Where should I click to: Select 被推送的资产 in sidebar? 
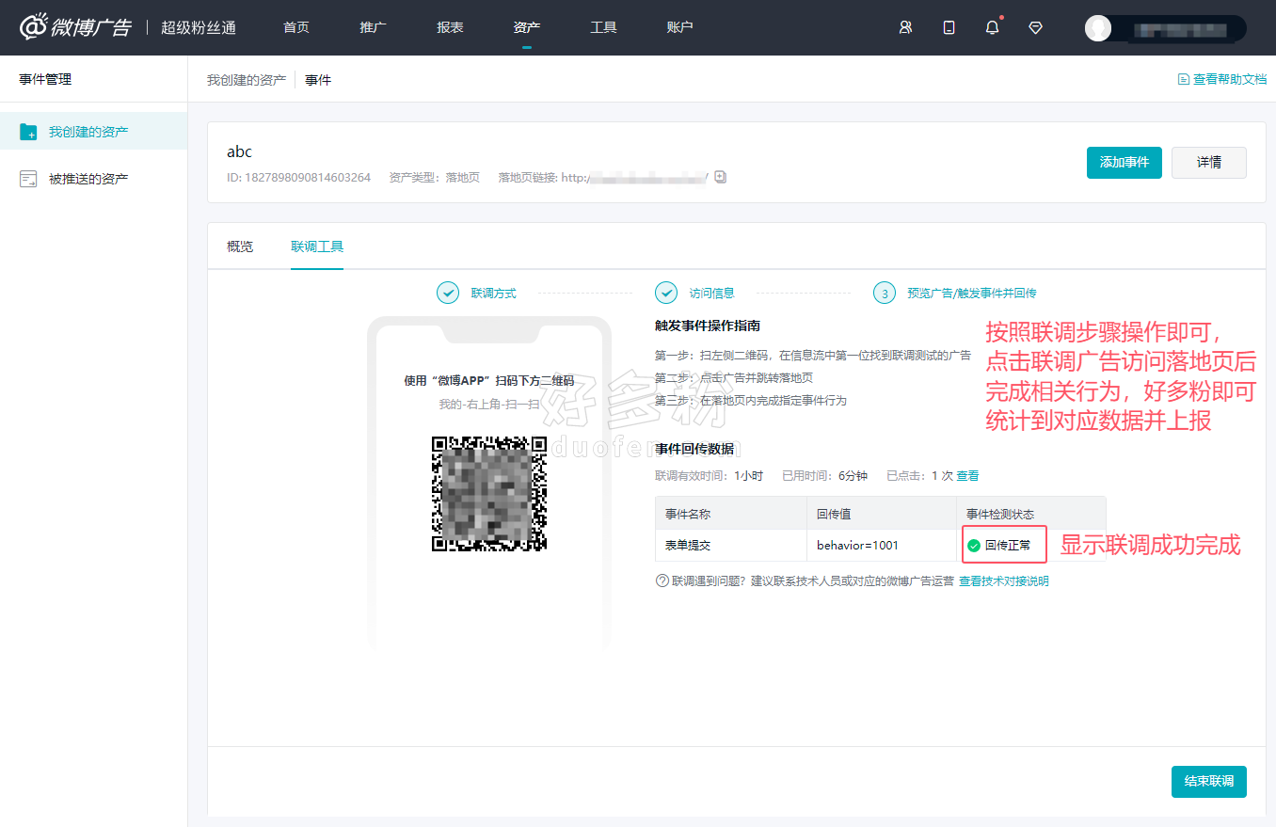click(x=88, y=179)
